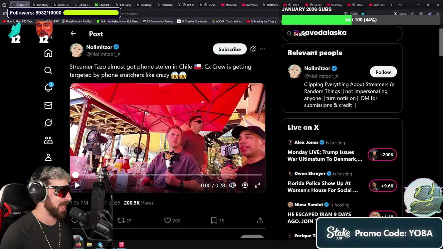Image resolution: width=443 pixels, height=249 pixels.
Task: Bookmark the post with 35 bookmarks
Action: click(217, 221)
